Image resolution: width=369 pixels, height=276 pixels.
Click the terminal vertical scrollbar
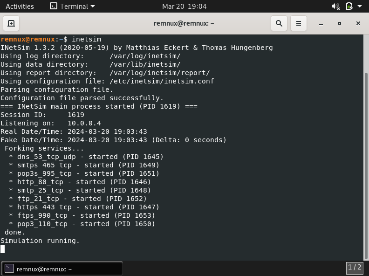point(366,165)
